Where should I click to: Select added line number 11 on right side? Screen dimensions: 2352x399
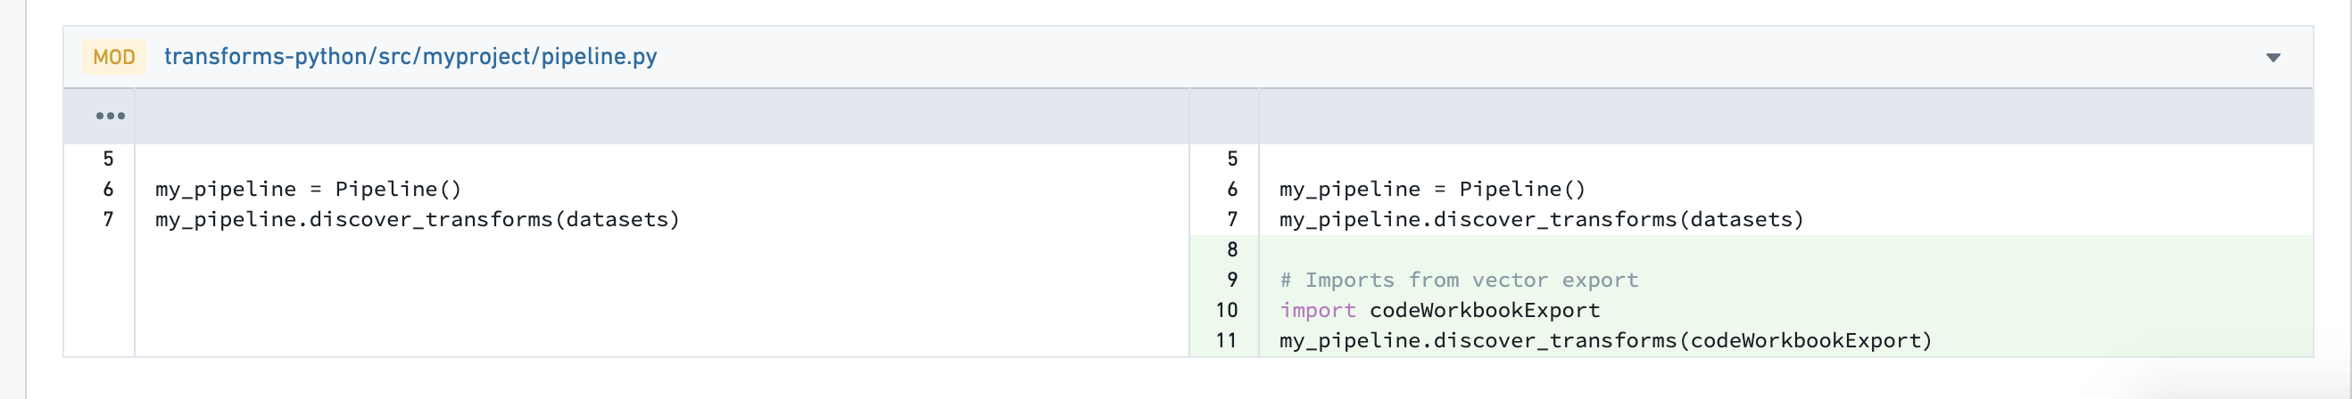coord(1226,340)
